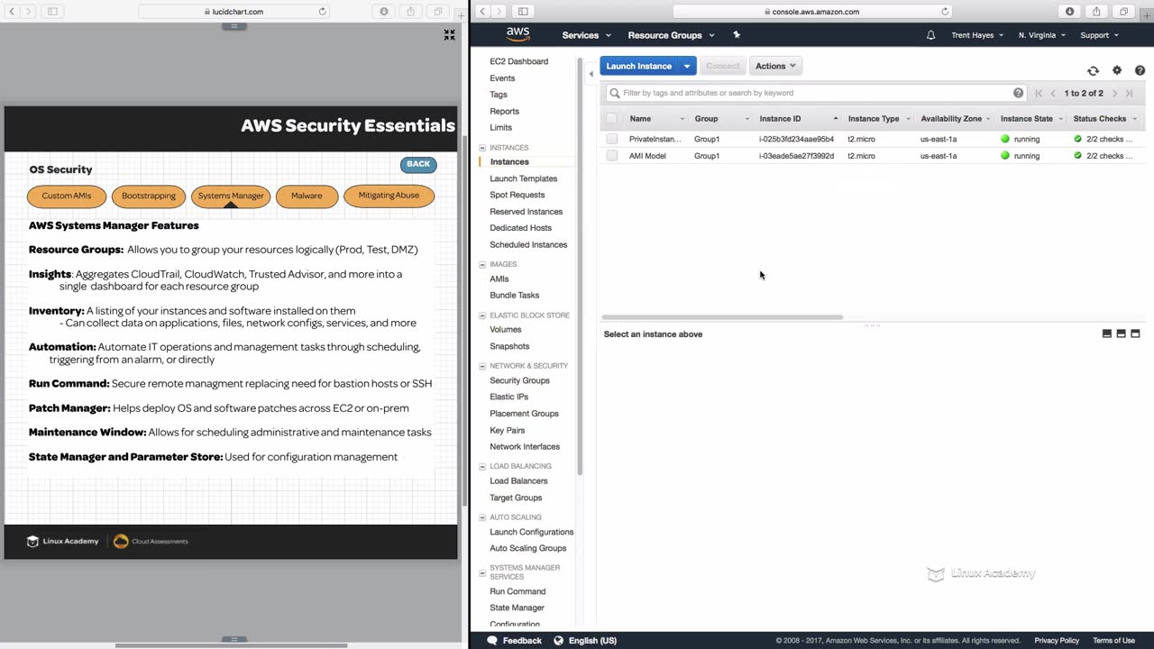Screen dimensions: 1154x649
Task: Open the Systems Manager slide tab
Action: (231, 196)
